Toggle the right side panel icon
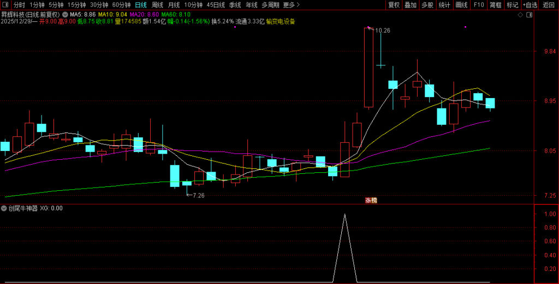The height and width of the screenshot is (284, 559). coord(528,16)
